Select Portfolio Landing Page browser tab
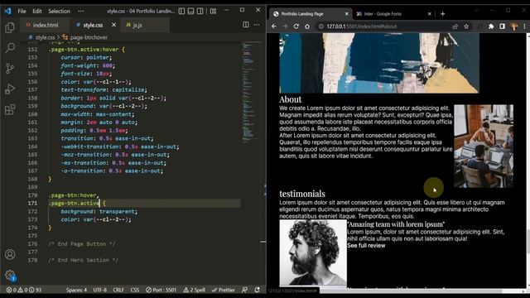The width and height of the screenshot is (530, 298). coord(311,14)
